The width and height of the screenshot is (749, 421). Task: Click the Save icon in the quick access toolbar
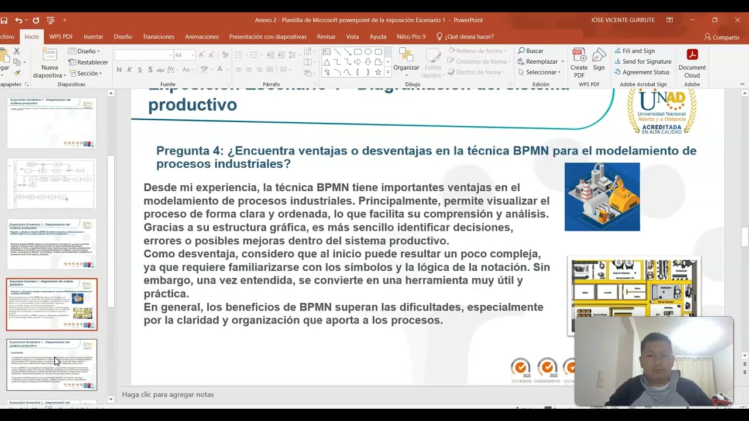(x=4, y=20)
